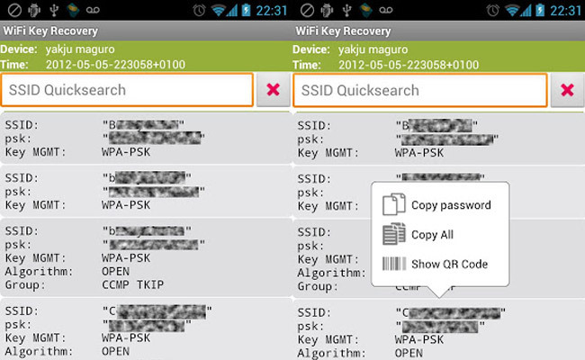Tap the left status bar Android debug icon
The width and height of the screenshot is (585, 360).
34,10
